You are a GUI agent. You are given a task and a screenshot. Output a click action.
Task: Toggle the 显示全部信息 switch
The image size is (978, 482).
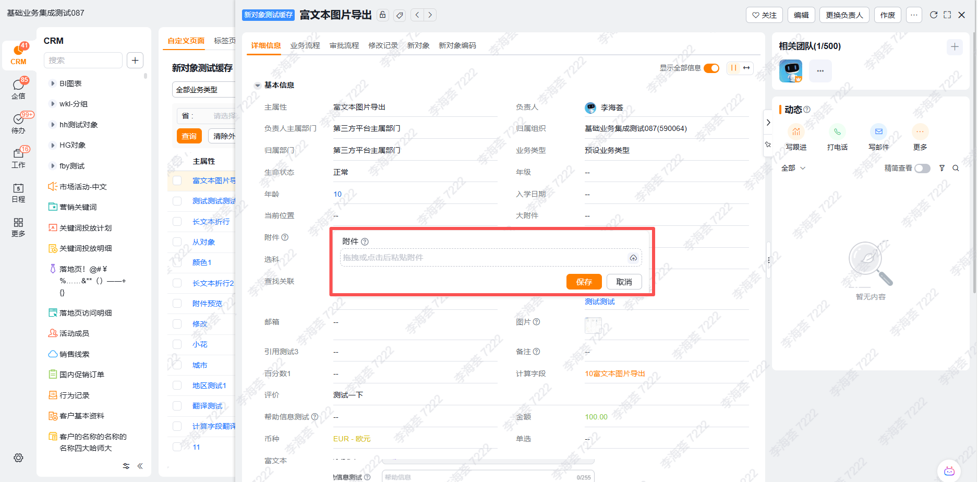(x=711, y=68)
